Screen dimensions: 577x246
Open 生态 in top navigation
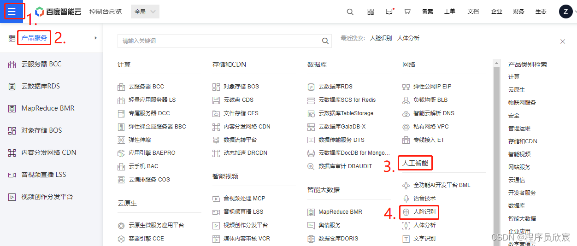pos(541,12)
